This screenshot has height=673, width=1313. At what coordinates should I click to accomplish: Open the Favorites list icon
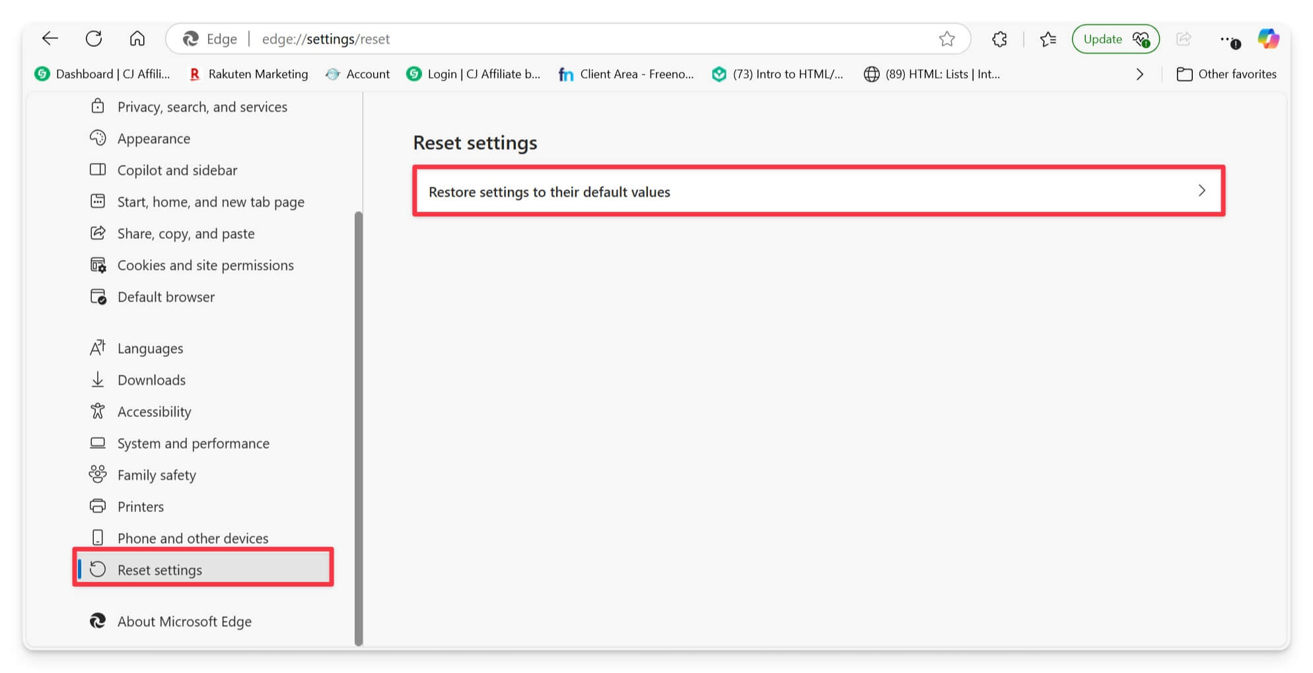pos(1047,38)
